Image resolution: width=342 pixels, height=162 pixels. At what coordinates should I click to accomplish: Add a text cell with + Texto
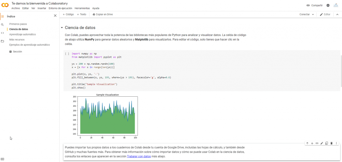(81, 14)
